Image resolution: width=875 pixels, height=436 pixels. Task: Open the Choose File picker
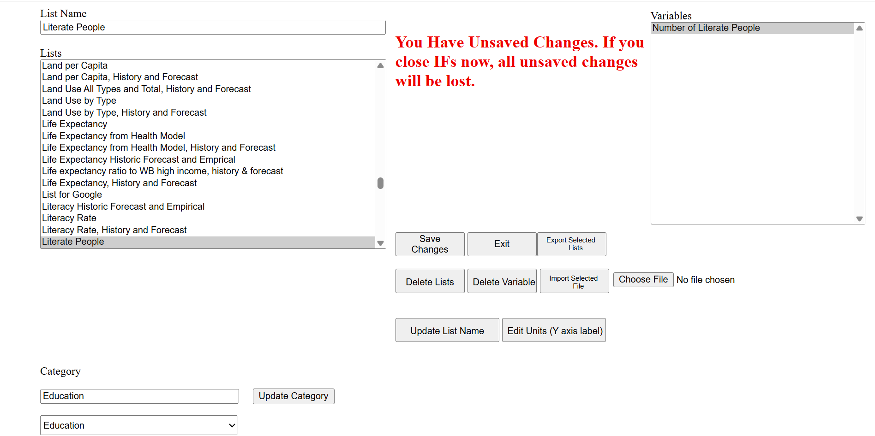(643, 280)
